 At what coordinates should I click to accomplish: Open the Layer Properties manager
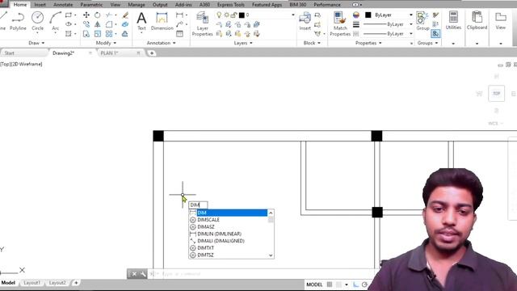[x=202, y=23]
